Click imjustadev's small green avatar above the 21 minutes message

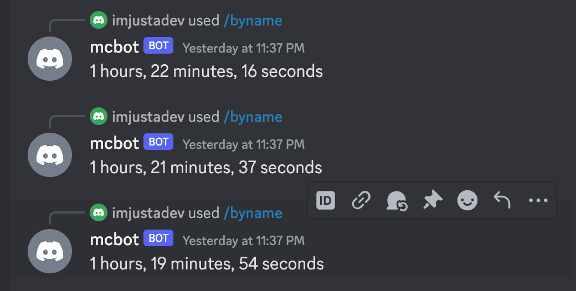click(99, 117)
